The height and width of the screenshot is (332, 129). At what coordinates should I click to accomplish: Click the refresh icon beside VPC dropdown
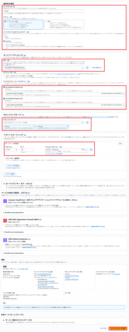pyautogui.click(x=87, y=68)
